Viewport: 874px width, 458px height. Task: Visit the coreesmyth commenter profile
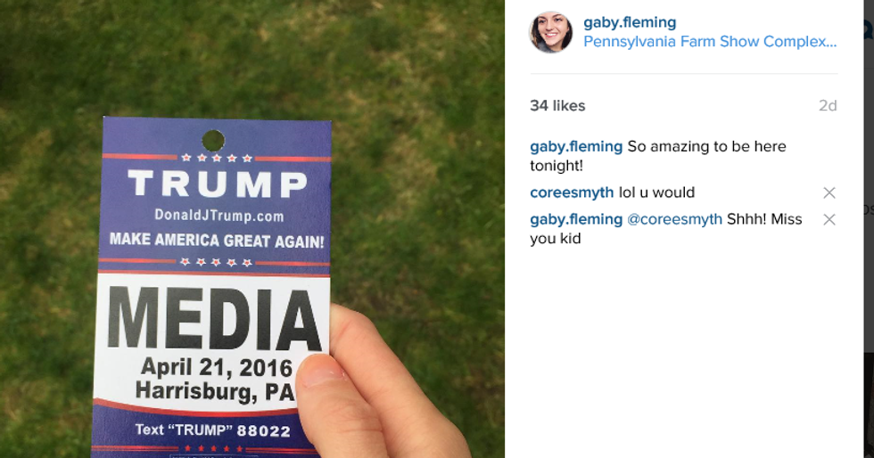[572, 193]
